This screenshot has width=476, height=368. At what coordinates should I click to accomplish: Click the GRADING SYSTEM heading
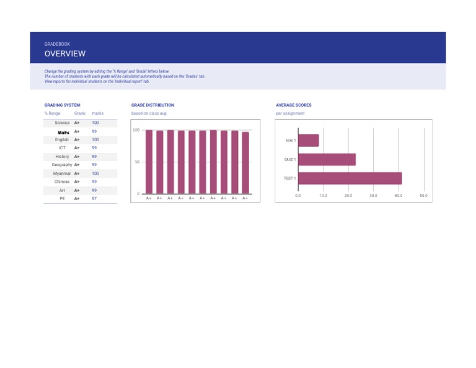point(62,105)
